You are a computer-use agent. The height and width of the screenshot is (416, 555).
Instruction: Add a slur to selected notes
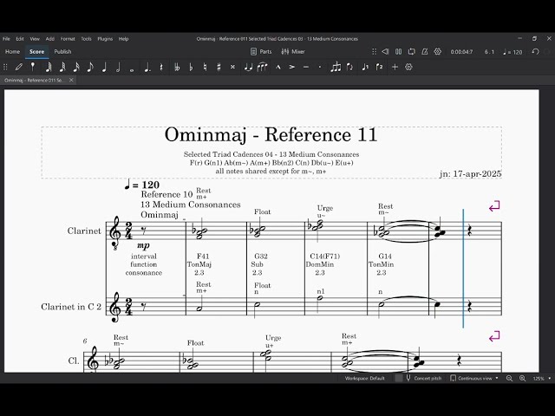click(262, 67)
